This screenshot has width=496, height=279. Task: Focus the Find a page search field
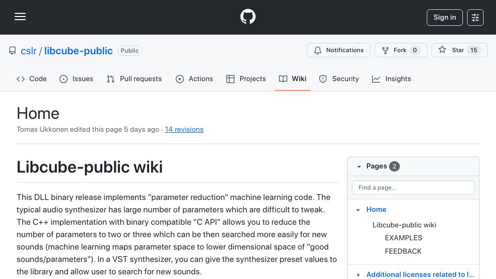[x=413, y=188]
